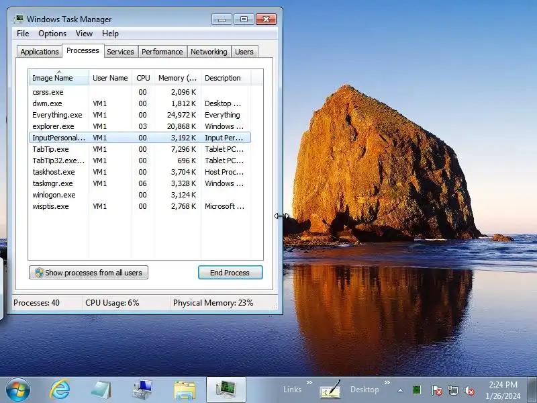Open the Action Center flag icon
537x403 pixels.
(436, 390)
